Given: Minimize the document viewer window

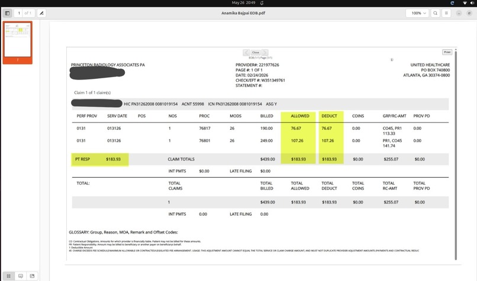Looking at the screenshot, I should click(459, 13).
